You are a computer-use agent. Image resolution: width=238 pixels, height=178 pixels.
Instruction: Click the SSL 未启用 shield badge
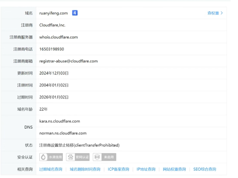(105, 157)
